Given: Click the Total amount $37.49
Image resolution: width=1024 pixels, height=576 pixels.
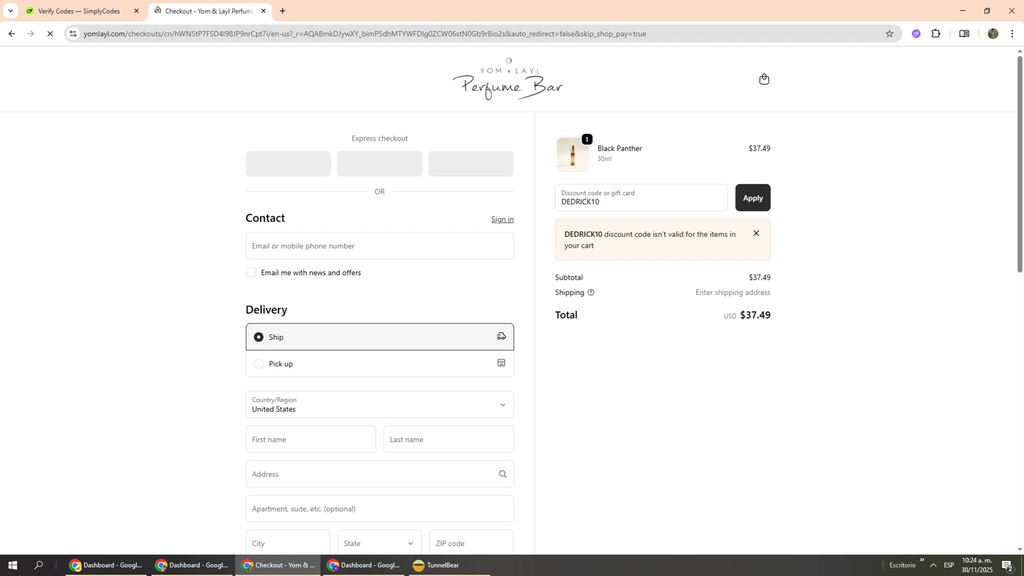Looking at the screenshot, I should 755,315.
